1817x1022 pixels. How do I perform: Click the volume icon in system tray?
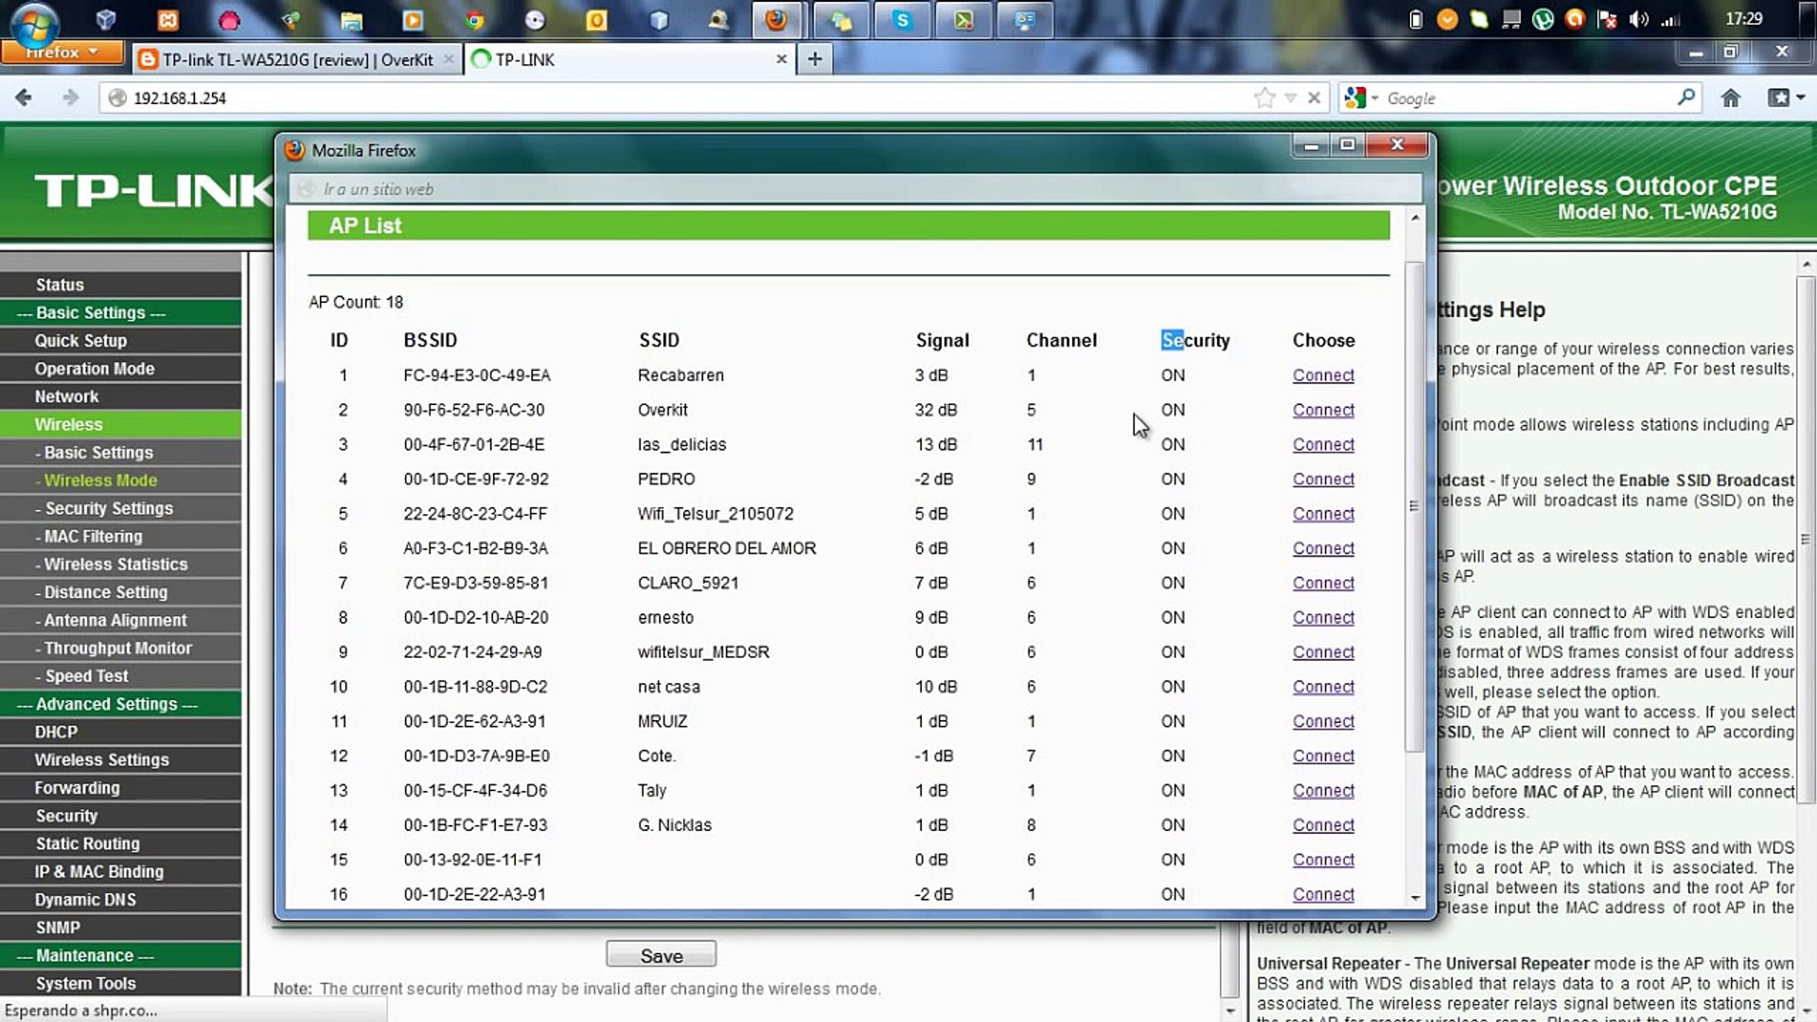point(1638,20)
